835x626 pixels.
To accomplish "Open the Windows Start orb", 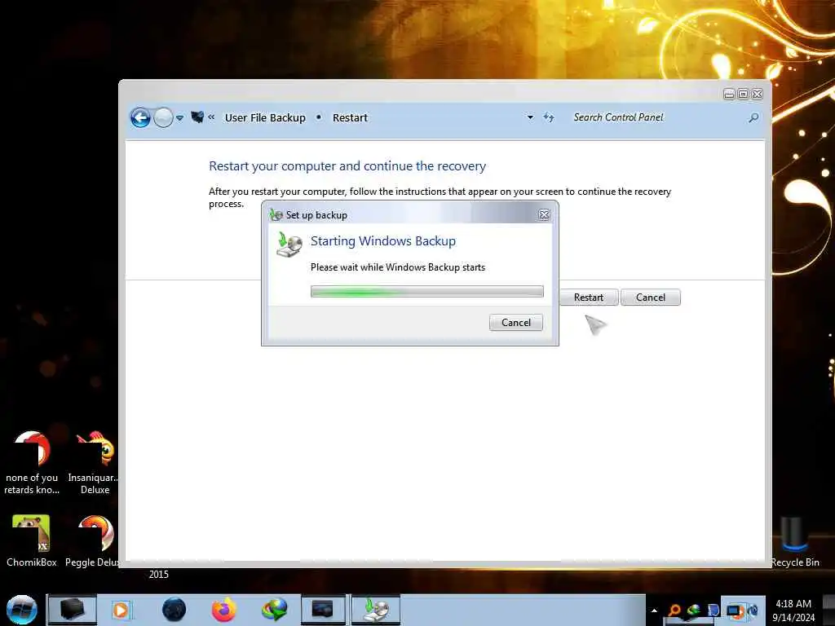I will click(21, 610).
